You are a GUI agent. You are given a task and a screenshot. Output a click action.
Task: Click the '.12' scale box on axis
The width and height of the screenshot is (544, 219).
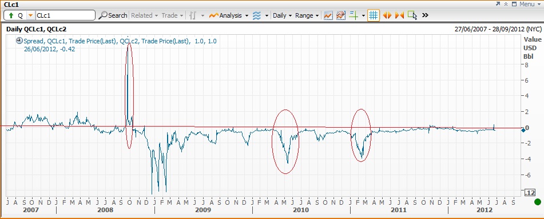pyautogui.click(x=530, y=192)
